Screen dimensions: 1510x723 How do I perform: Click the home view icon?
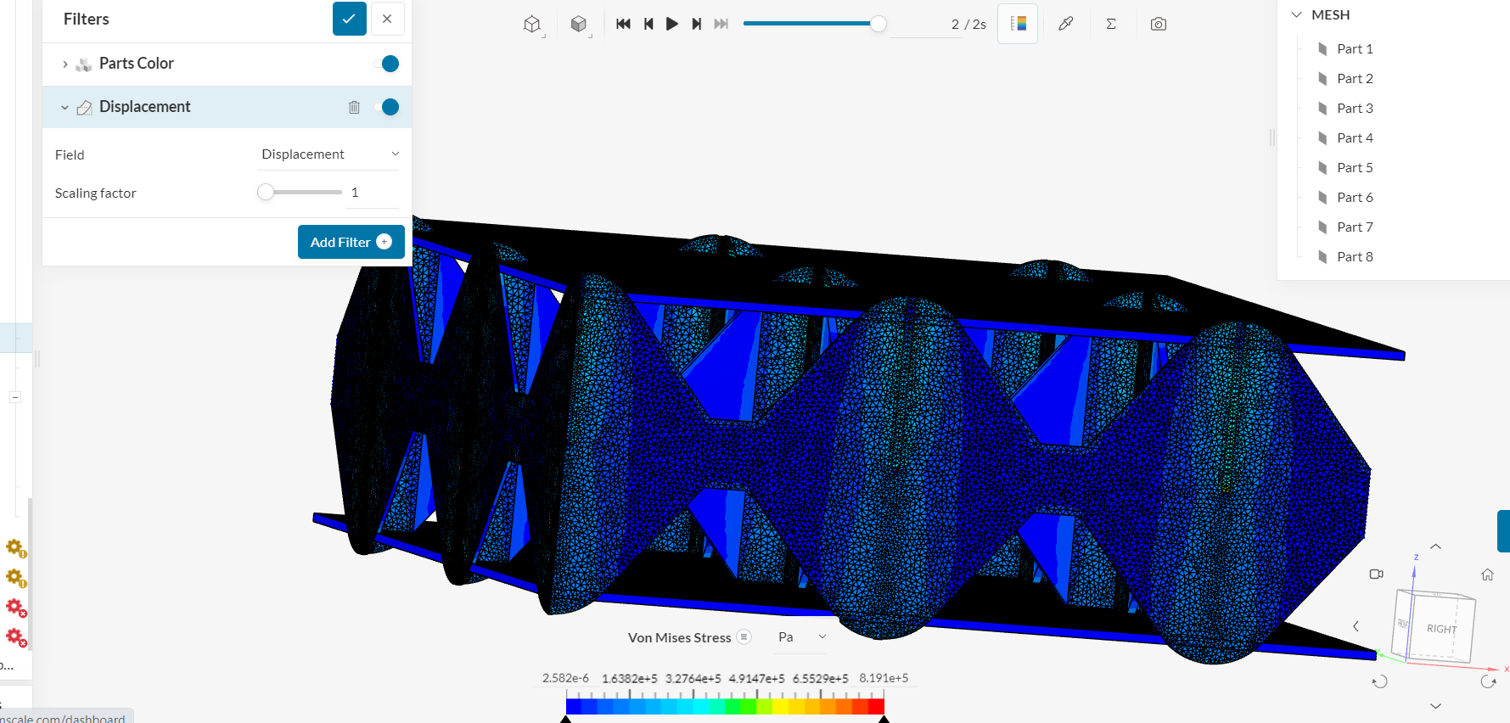(x=1487, y=574)
